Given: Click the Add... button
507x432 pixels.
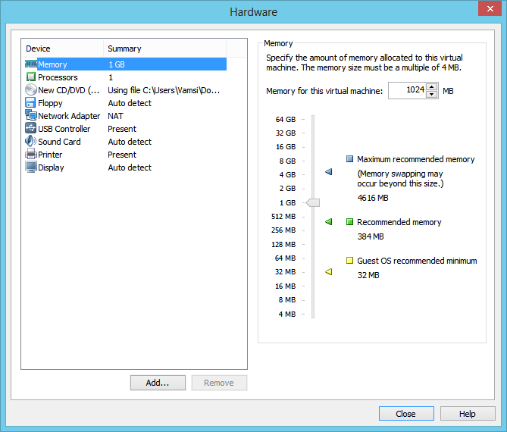Looking at the screenshot, I should [x=158, y=383].
